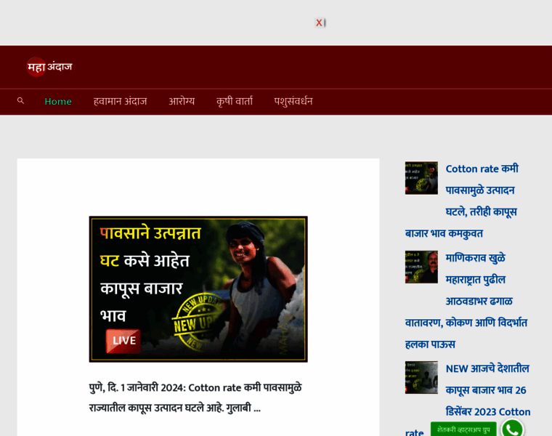Open the महा अंदाज site logo
The image size is (552, 436).
coord(49,67)
